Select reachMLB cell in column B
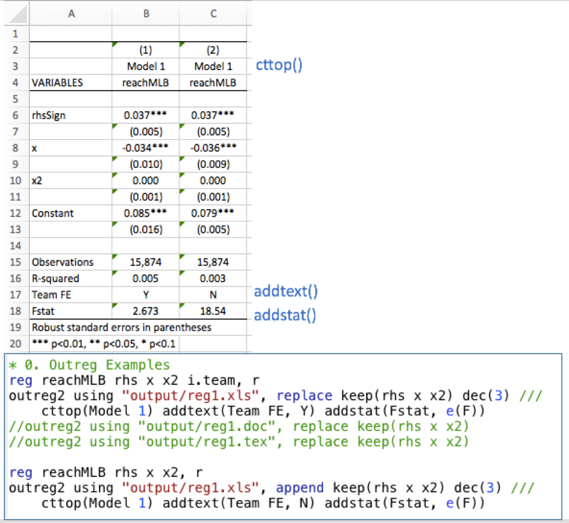 click(x=146, y=82)
